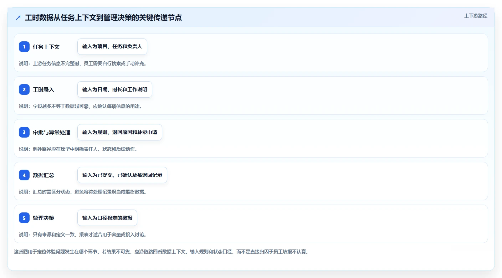Image resolution: width=502 pixels, height=278 pixels.
Task: Select step number 1 badge
Action: (x=24, y=47)
